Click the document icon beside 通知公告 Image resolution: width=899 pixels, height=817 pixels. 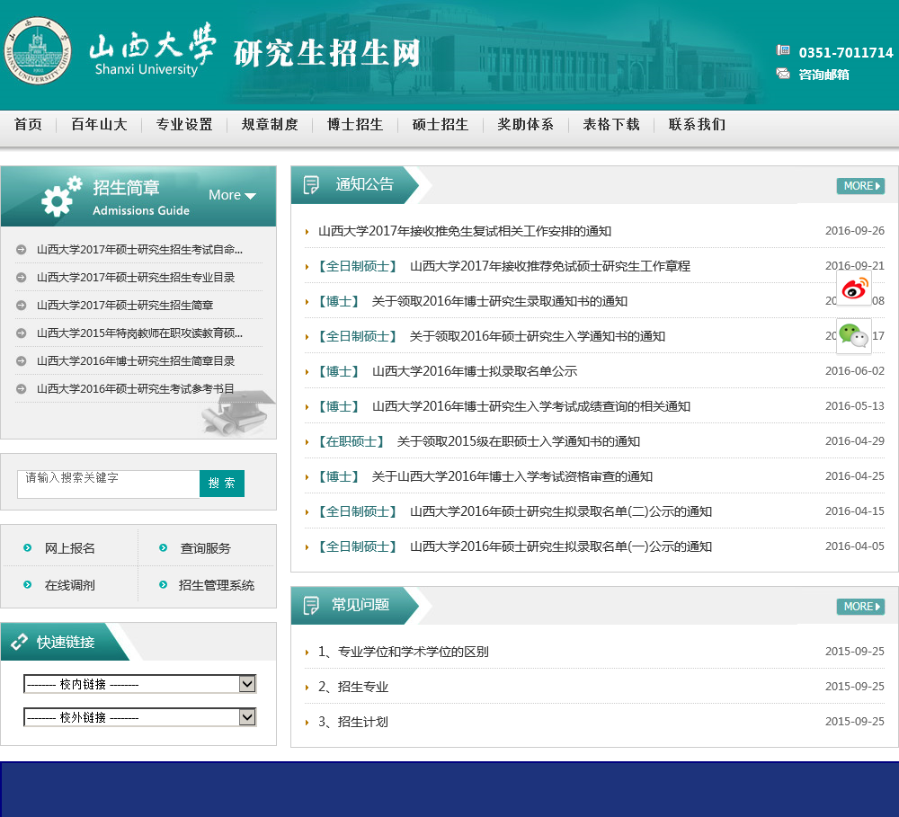click(x=312, y=185)
